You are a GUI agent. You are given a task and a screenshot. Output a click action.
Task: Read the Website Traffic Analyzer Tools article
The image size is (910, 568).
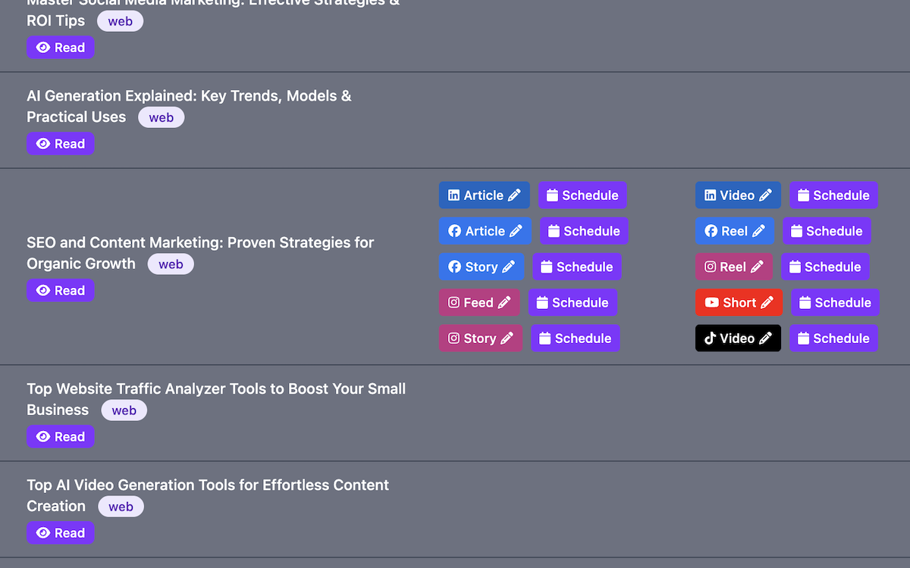click(61, 437)
